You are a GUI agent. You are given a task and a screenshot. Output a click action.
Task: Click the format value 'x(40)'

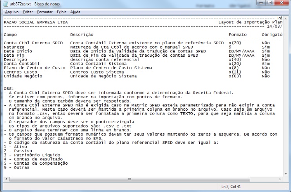tap(235, 59)
